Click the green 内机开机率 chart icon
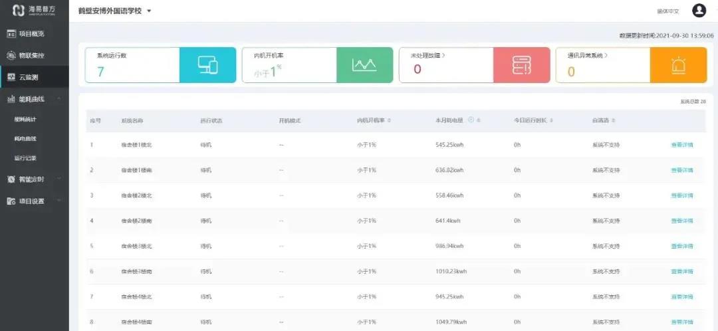 (364, 65)
